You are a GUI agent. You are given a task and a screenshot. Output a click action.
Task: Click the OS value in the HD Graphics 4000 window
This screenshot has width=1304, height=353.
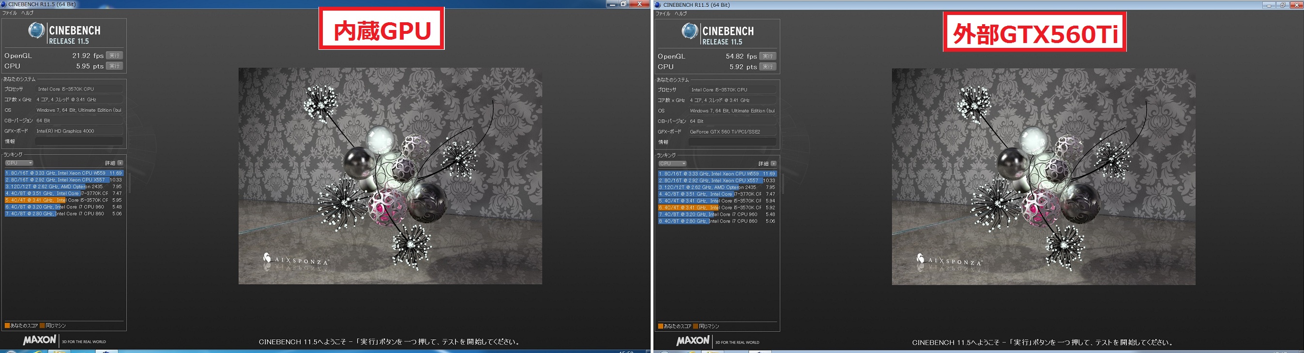[79, 110]
